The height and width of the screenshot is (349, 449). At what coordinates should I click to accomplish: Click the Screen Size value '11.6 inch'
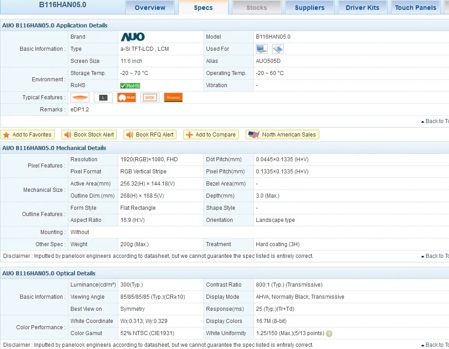tap(131, 61)
